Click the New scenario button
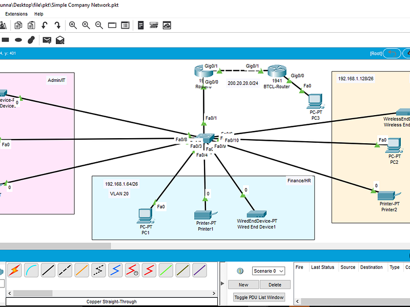This screenshot has height=307, width=410. tap(243, 284)
